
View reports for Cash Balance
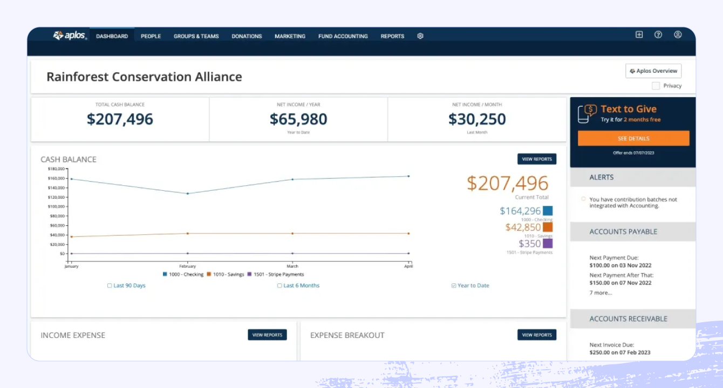(537, 159)
